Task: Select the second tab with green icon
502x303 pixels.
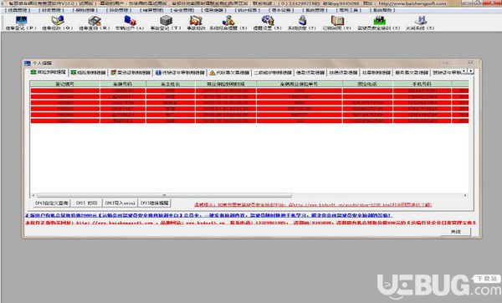Action: pos(89,73)
